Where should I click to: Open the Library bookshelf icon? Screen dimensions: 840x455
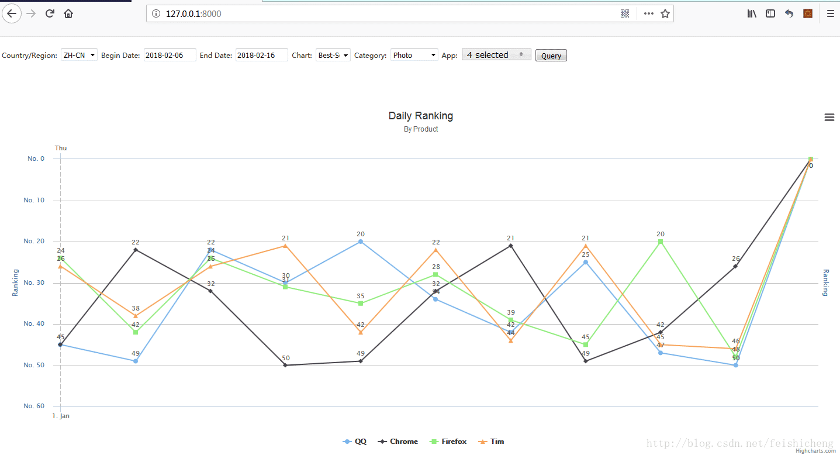coord(752,13)
